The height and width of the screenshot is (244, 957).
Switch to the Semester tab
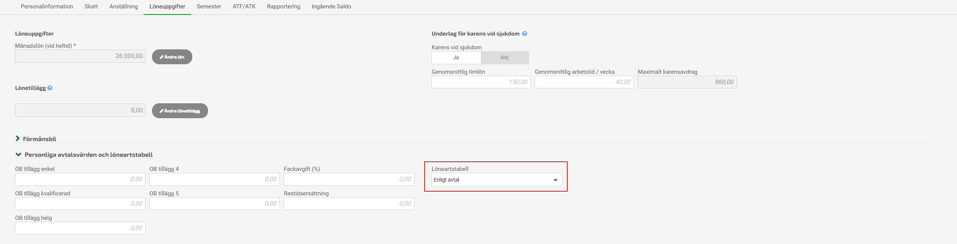(209, 7)
